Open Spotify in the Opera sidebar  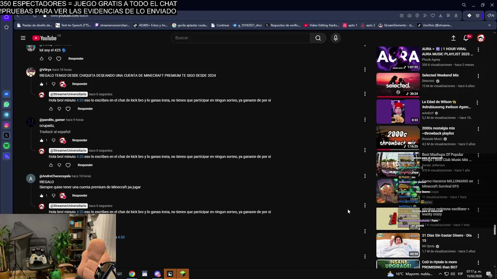click(x=7, y=146)
